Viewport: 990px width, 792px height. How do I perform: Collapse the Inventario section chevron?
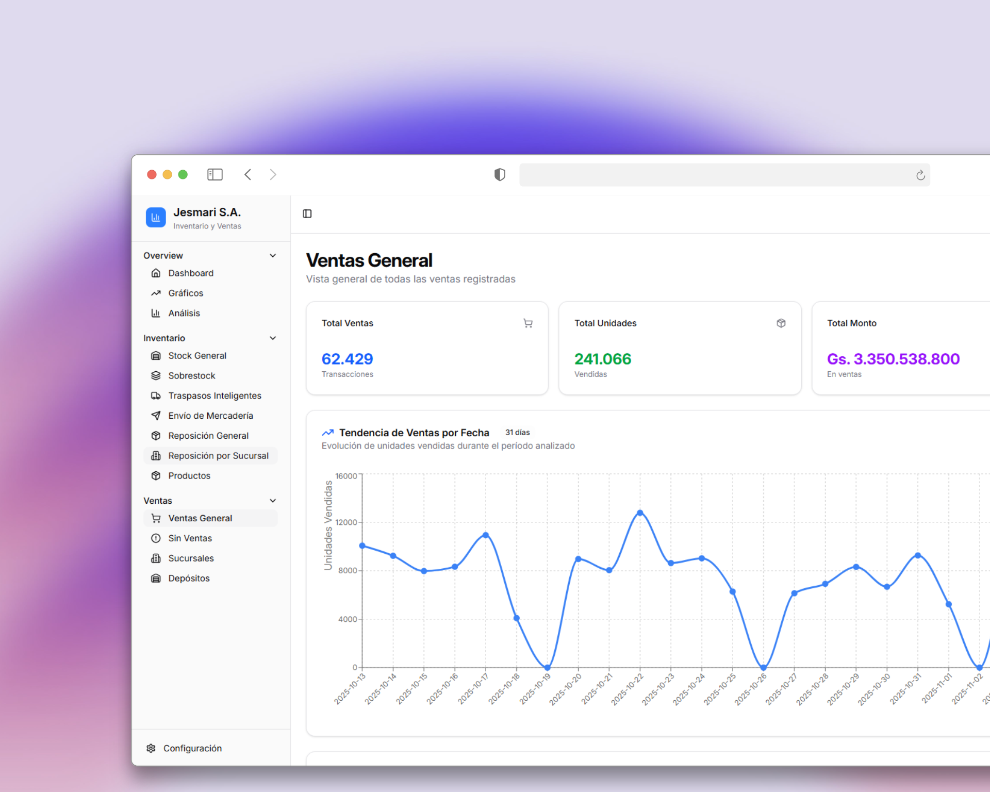(273, 338)
